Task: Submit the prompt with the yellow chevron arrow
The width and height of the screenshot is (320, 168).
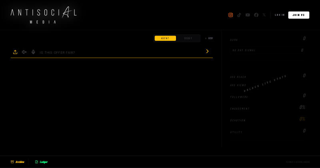Action: [x=207, y=51]
